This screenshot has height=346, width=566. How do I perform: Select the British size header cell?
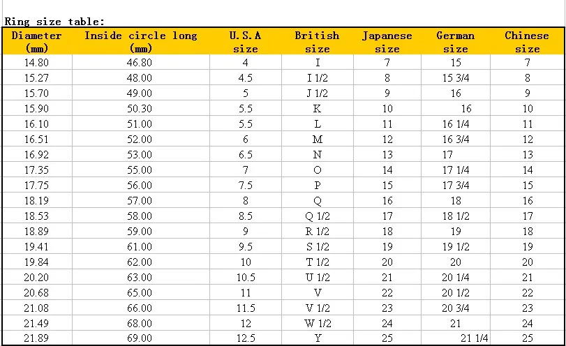point(318,41)
